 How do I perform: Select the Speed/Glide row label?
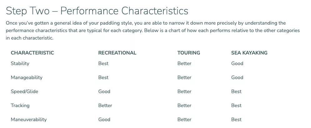(24, 92)
